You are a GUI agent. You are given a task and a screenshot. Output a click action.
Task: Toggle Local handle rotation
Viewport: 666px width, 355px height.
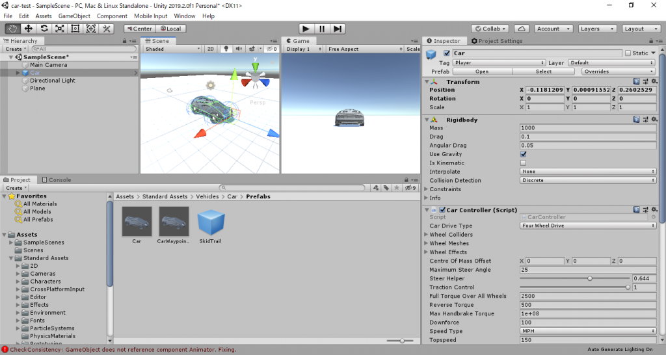click(x=171, y=29)
